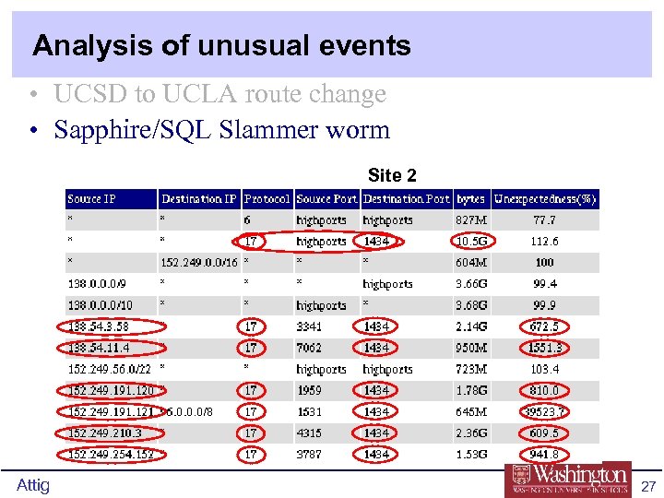
Task: Select the unexpectedness value "77.7"
Action: coord(545,220)
